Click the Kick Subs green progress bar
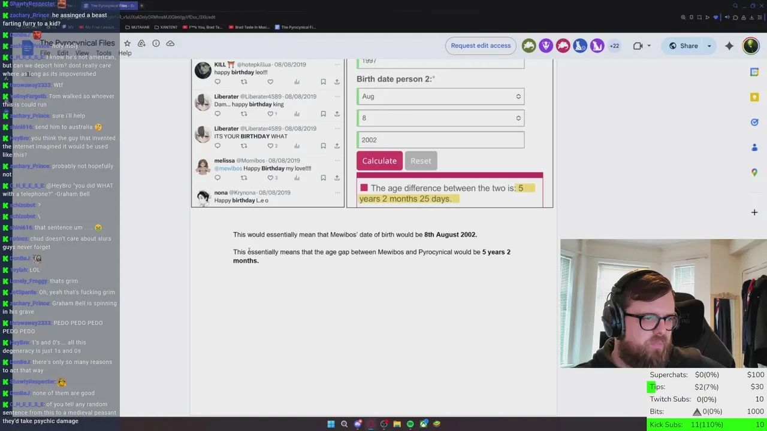767x431 pixels. (x=707, y=424)
